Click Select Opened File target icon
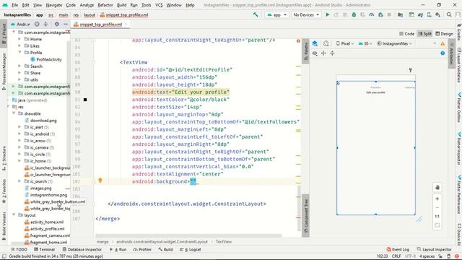 pyautogui.click(x=37, y=24)
